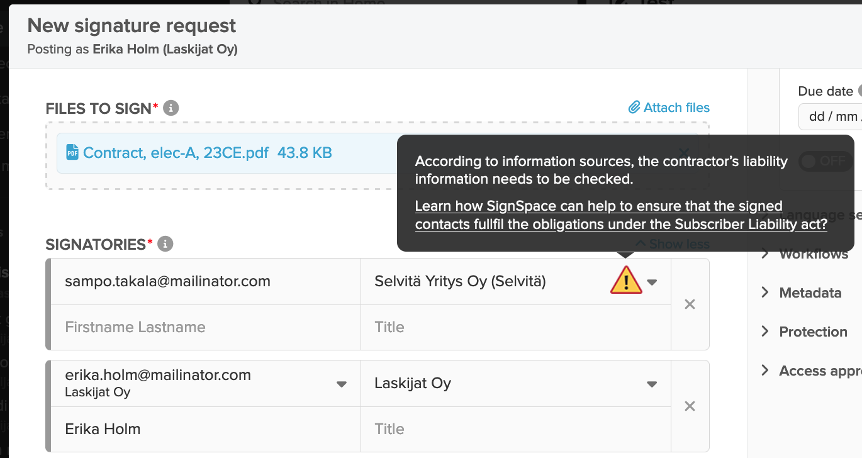The height and width of the screenshot is (458, 862).
Task: Expand the Access approval section
Action: click(811, 371)
